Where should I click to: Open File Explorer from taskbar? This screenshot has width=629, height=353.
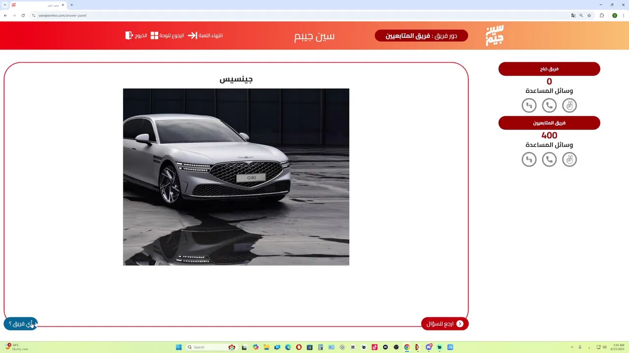pyautogui.click(x=266, y=347)
